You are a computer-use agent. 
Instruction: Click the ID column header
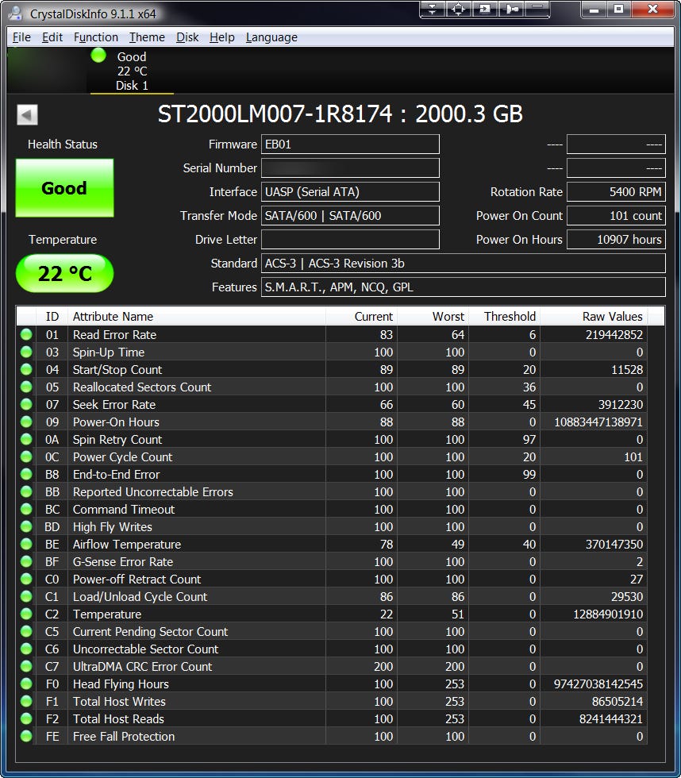(x=52, y=317)
